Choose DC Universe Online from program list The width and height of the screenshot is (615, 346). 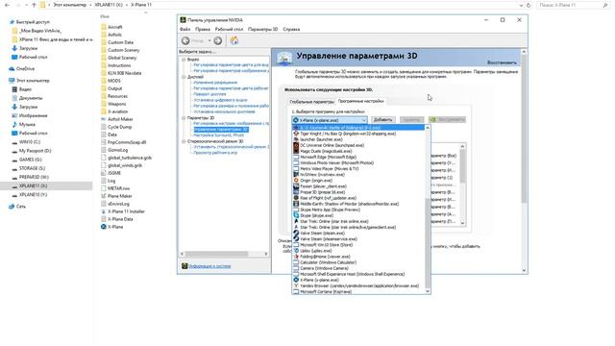pos(332,145)
